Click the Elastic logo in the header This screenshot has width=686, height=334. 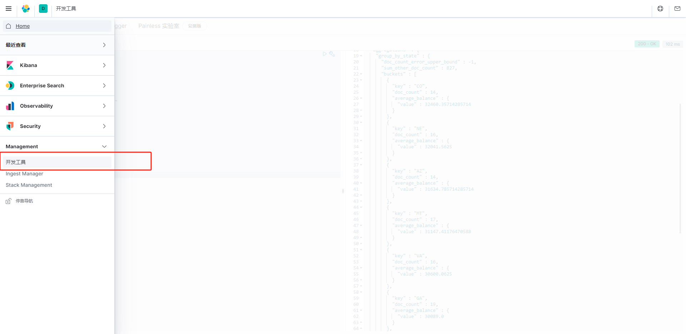point(26,9)
